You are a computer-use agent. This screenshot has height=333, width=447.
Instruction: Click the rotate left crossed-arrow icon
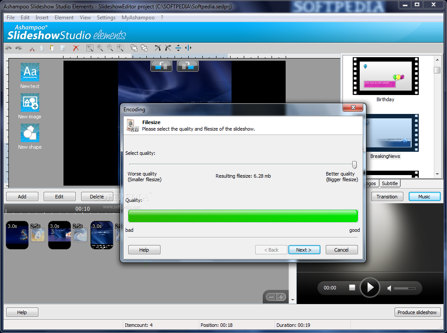(x=158, y=48)
